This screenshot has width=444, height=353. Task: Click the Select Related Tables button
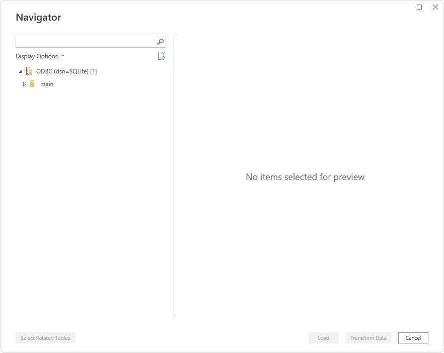click(45, 338)
